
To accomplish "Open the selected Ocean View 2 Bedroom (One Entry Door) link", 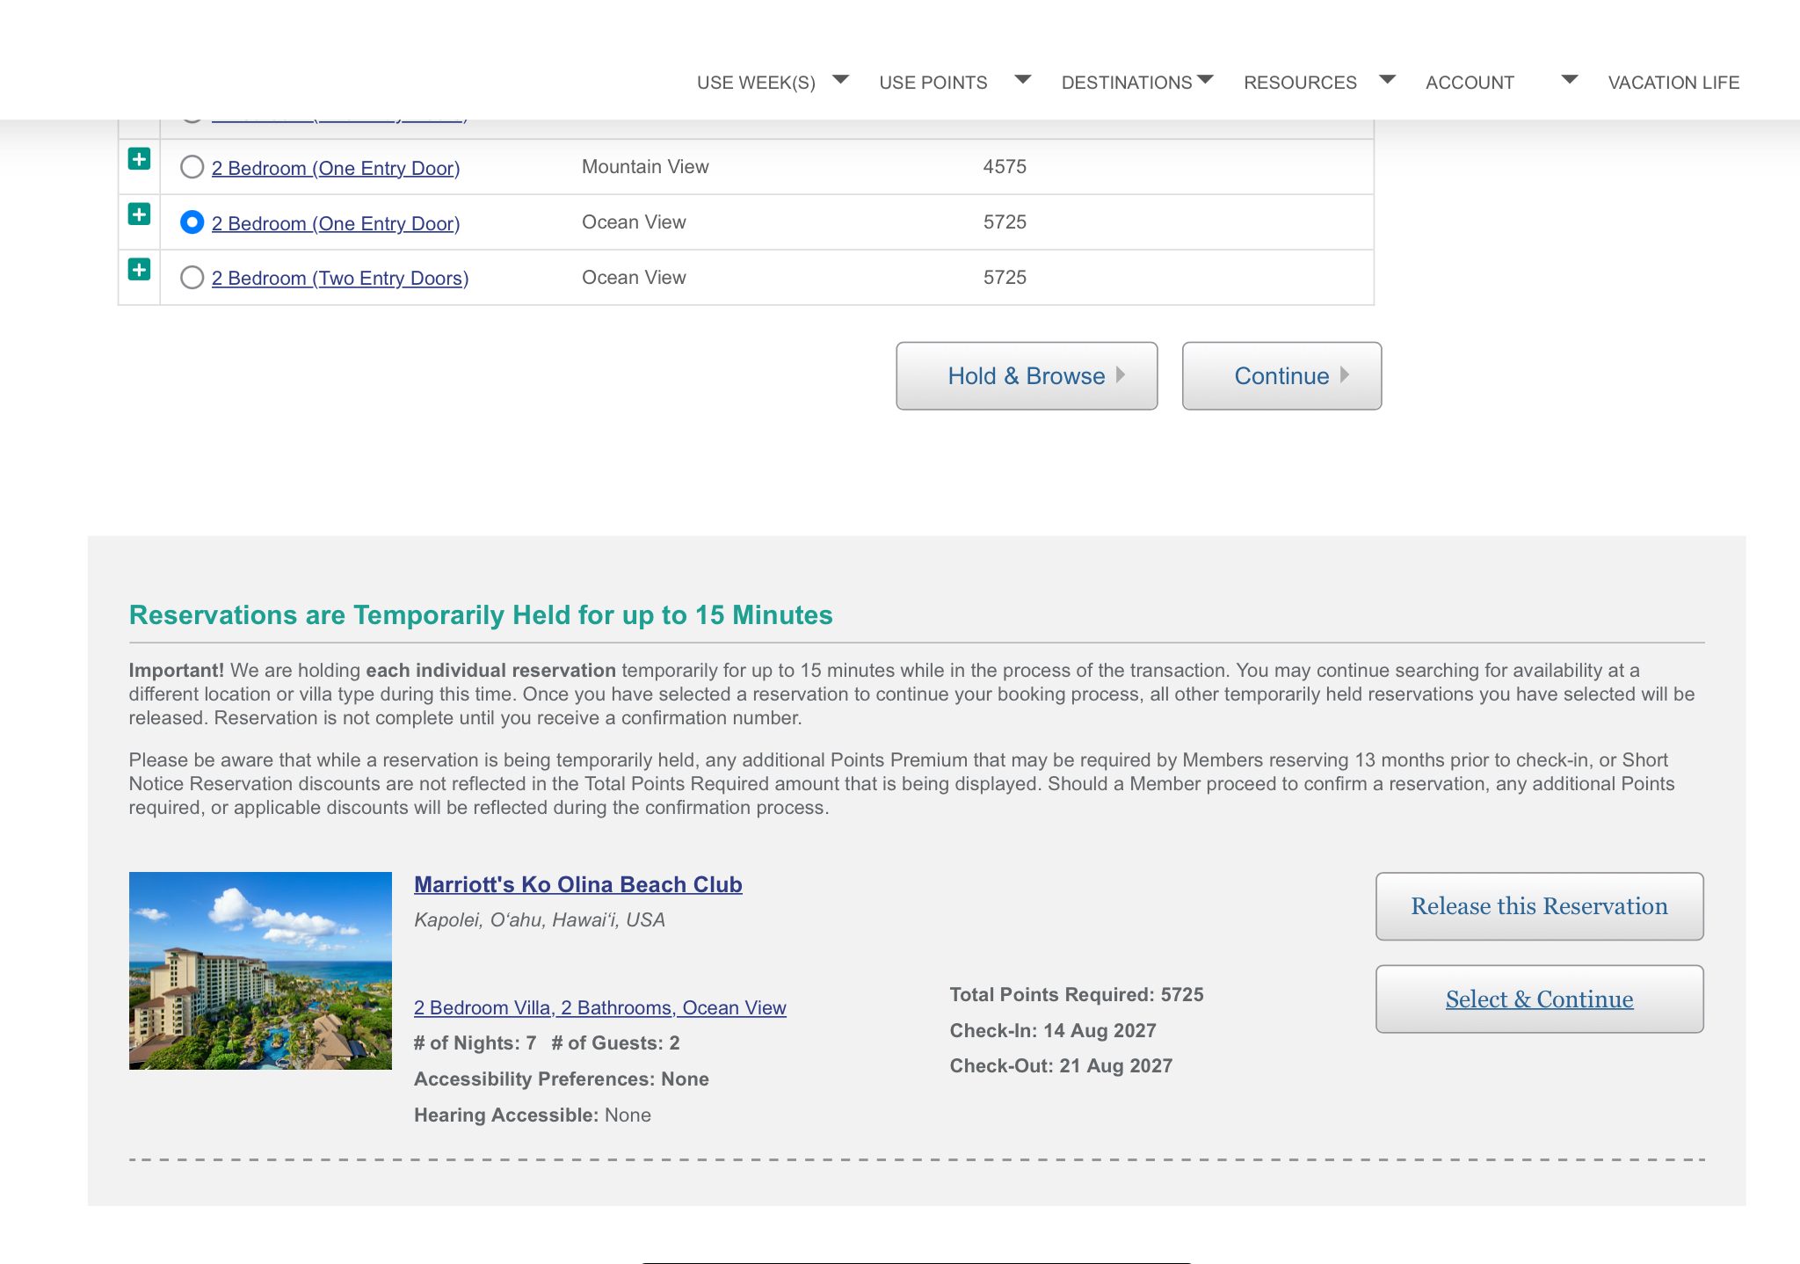I will [x=336, y=223].
